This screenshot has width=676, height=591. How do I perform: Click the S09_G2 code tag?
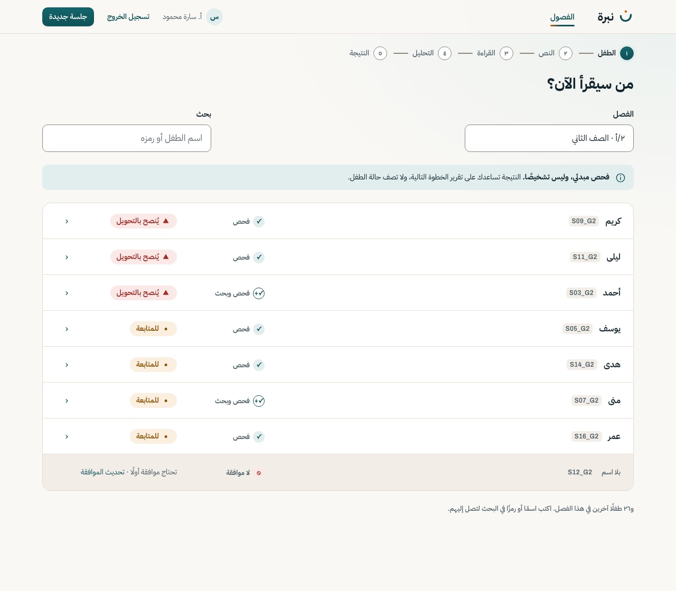tap(584, 221)
